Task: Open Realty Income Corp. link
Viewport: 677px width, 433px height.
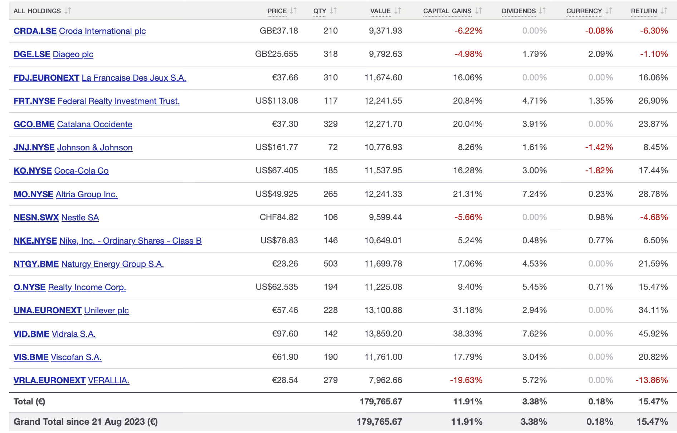Action: pos(87,287)
